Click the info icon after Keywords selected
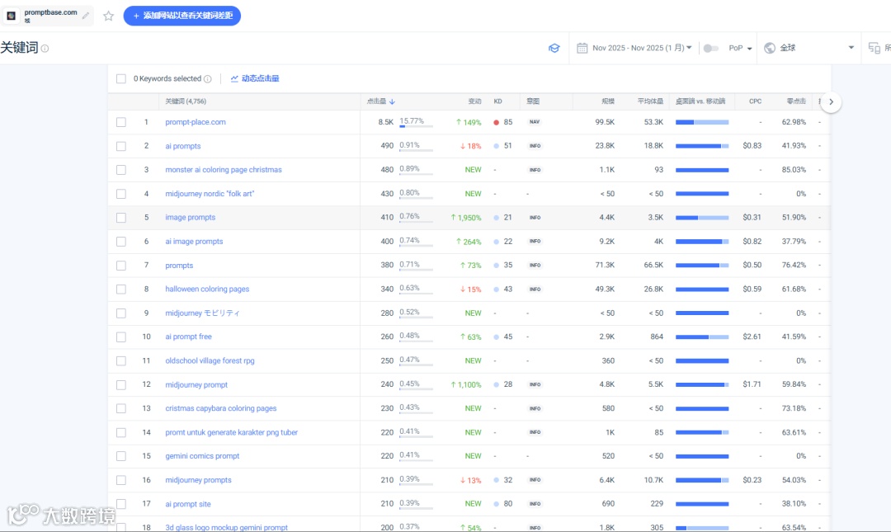 [207, 79]
